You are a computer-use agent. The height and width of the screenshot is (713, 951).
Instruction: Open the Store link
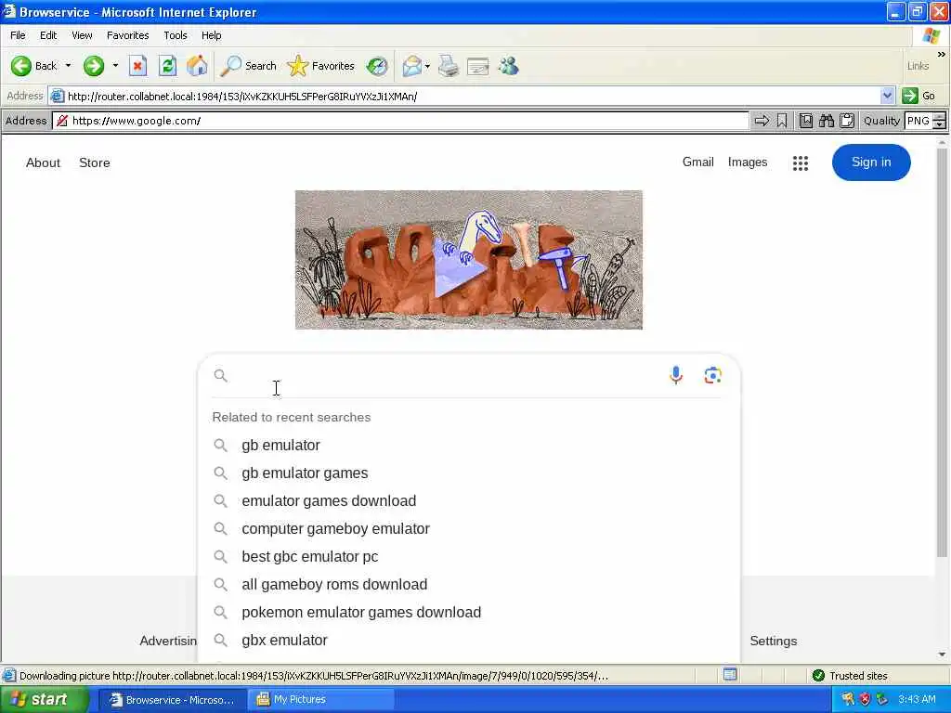pos(94,162)
